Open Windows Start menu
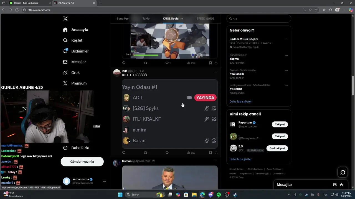355x199 pixels. (x=120, y=195)
